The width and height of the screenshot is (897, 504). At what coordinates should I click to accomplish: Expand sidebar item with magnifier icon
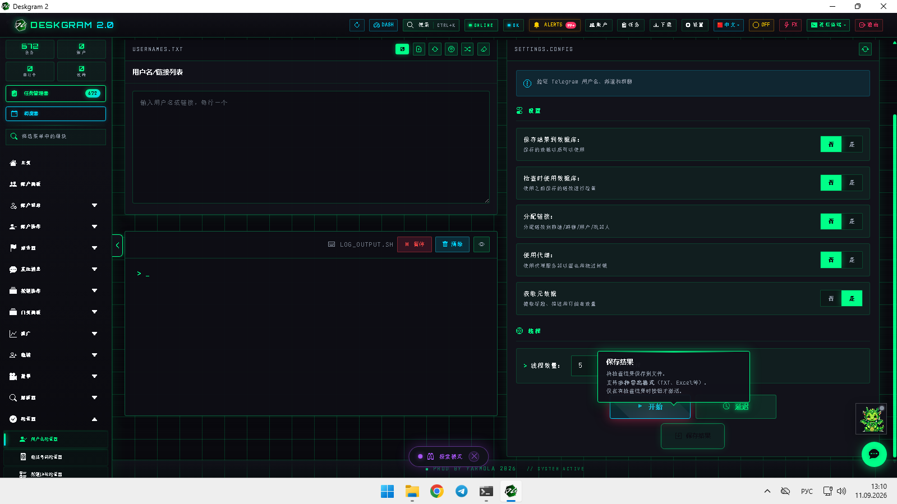coord(55,397)
